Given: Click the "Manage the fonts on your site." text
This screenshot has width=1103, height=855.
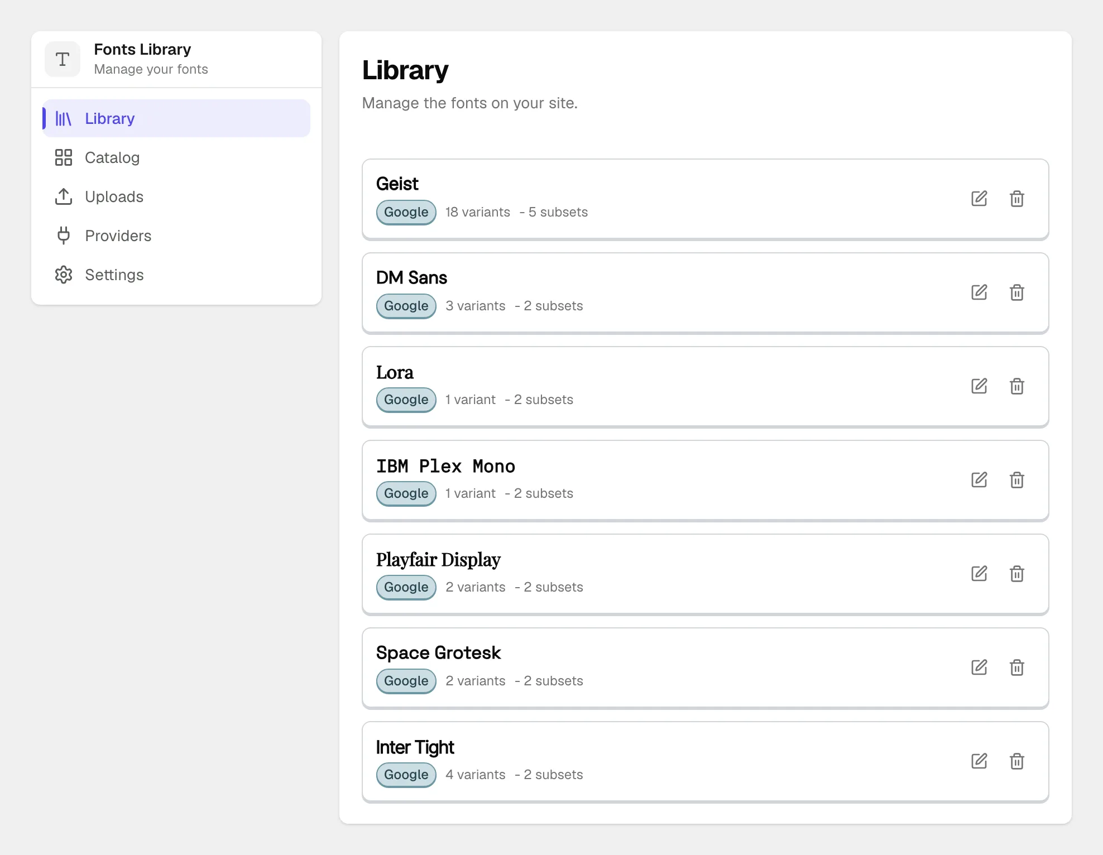Looking at the screenshot, I should [470, 103].
